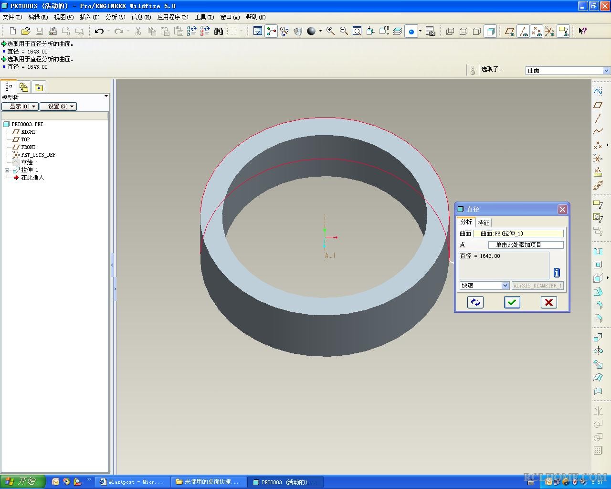Accept analysis with green checkmark button
The width and height of the screenshot is (611, 489).
(512, 302)
